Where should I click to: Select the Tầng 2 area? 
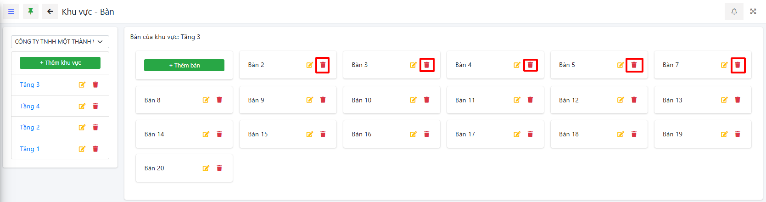click(30, 127)
